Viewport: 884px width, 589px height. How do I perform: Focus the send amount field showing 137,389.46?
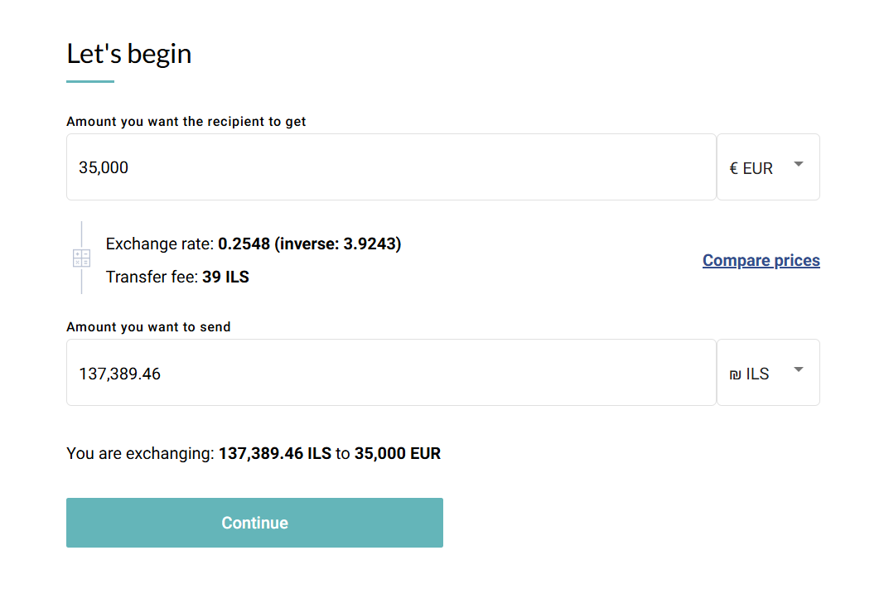(390, 373)
